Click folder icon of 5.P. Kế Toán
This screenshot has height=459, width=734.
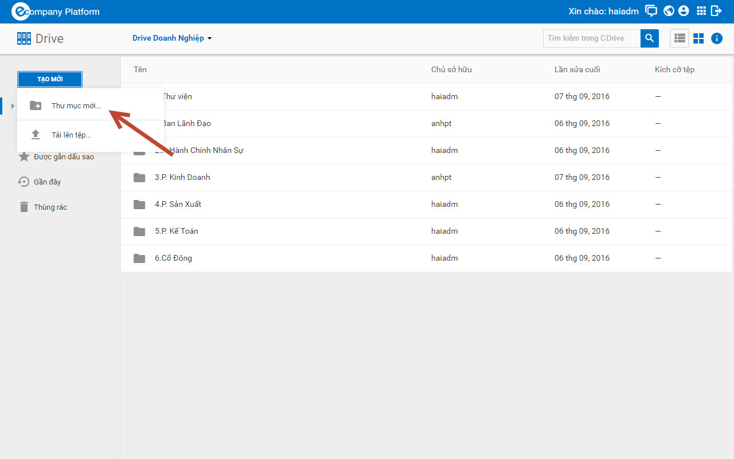139,231
